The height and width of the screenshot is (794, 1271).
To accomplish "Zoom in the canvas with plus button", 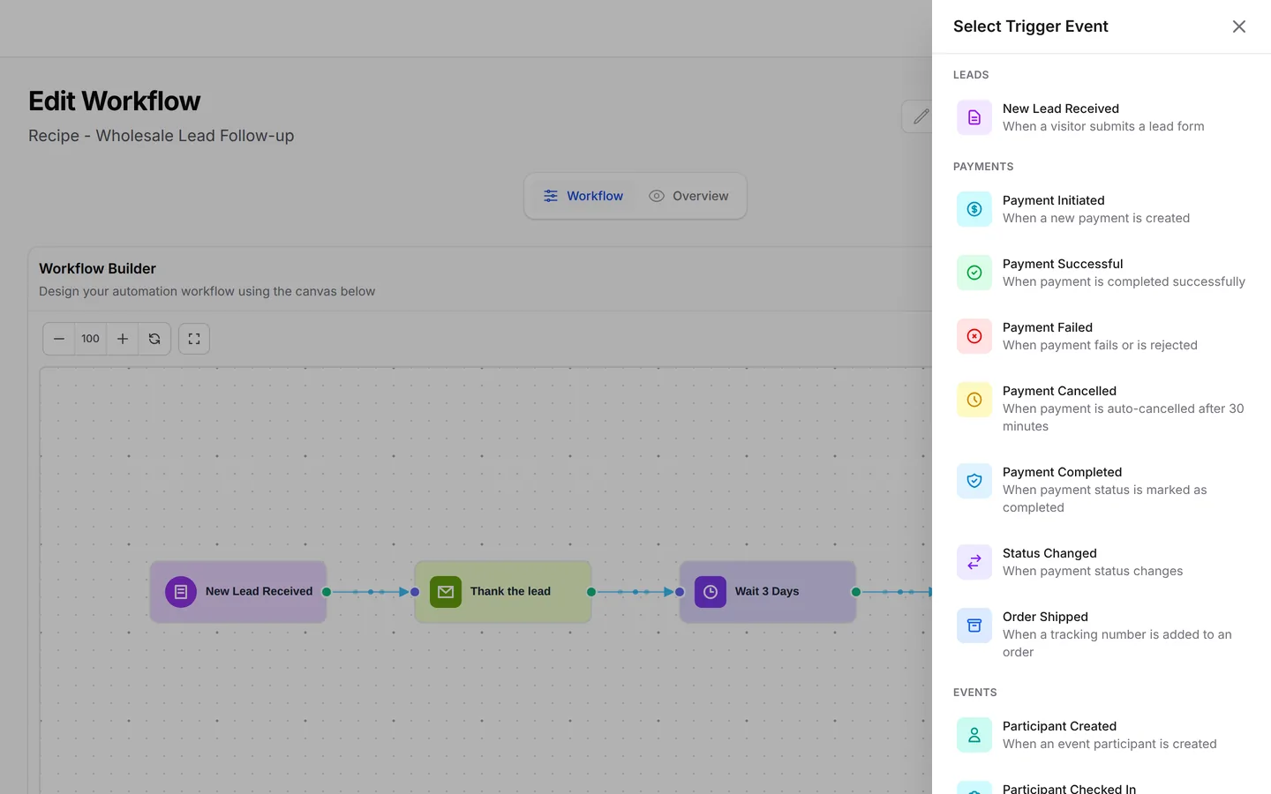I will tap(123, 339).
